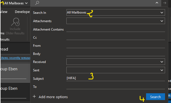Click the blue Search button

155,97
